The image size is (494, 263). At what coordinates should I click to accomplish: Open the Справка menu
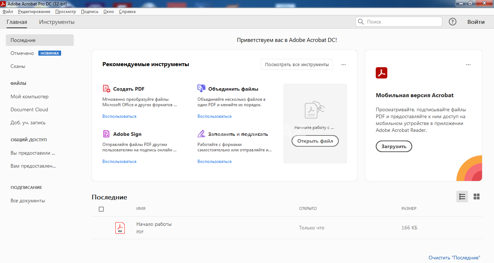pos(127,12)
